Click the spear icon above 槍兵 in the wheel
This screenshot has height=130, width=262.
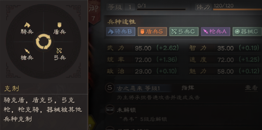tap(27, 51)
